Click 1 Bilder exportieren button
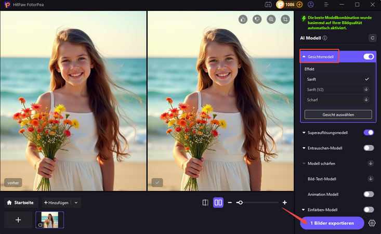Image resolution: width=381 pixels, height=234 pixels. pyautogui.click(x=332, y=223)
